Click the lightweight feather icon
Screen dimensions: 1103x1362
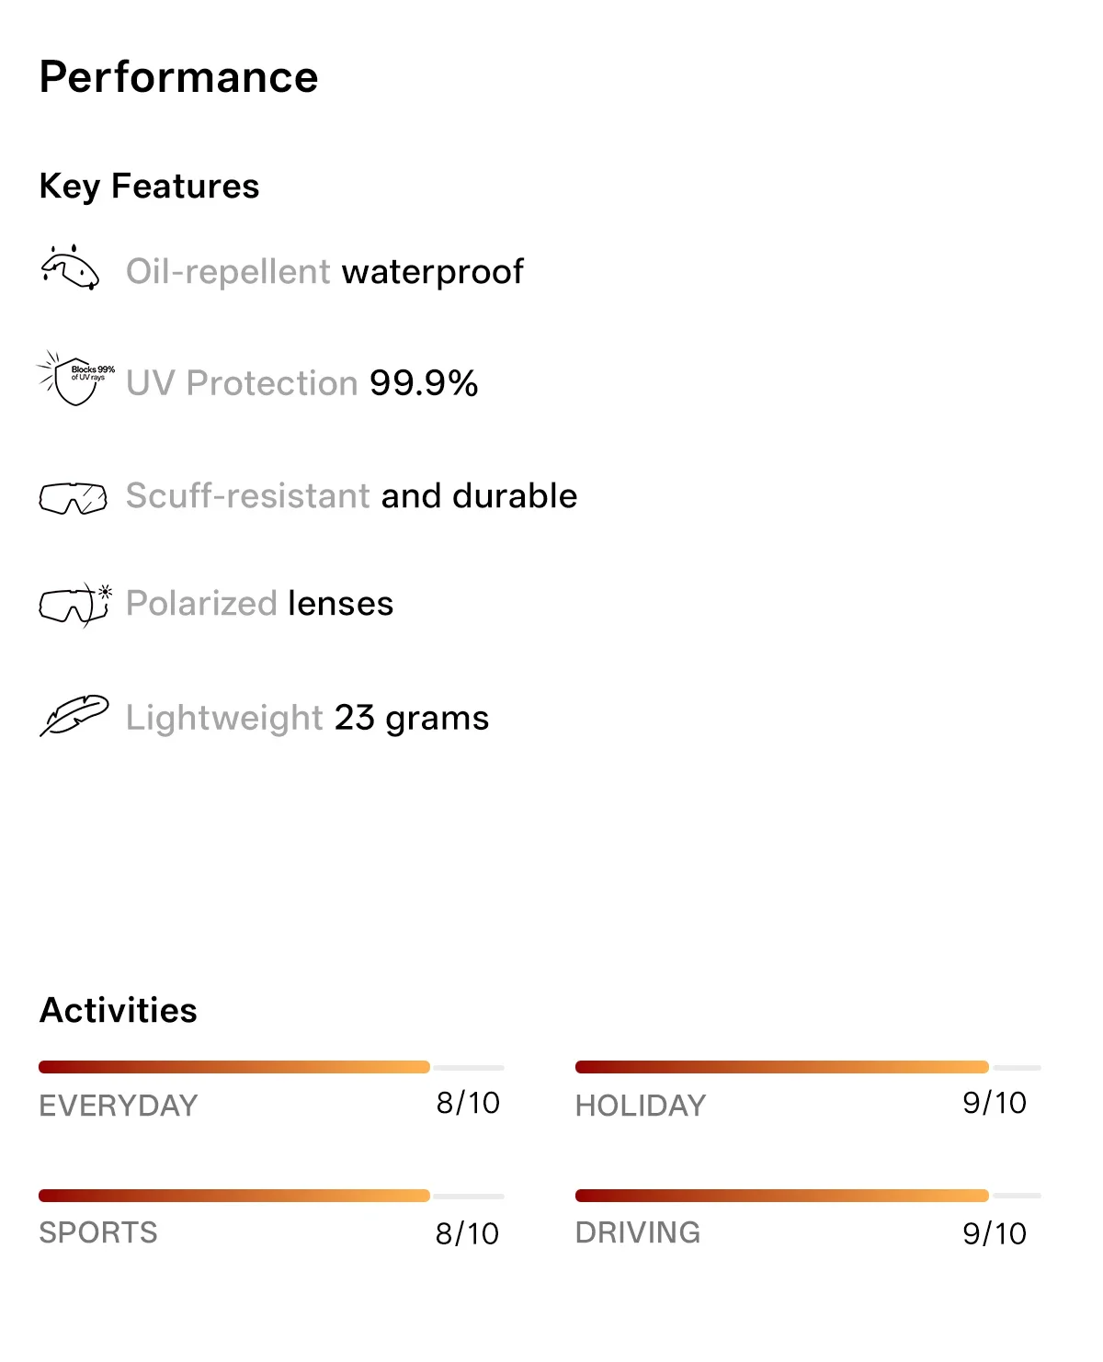click(x=74, y=715)
